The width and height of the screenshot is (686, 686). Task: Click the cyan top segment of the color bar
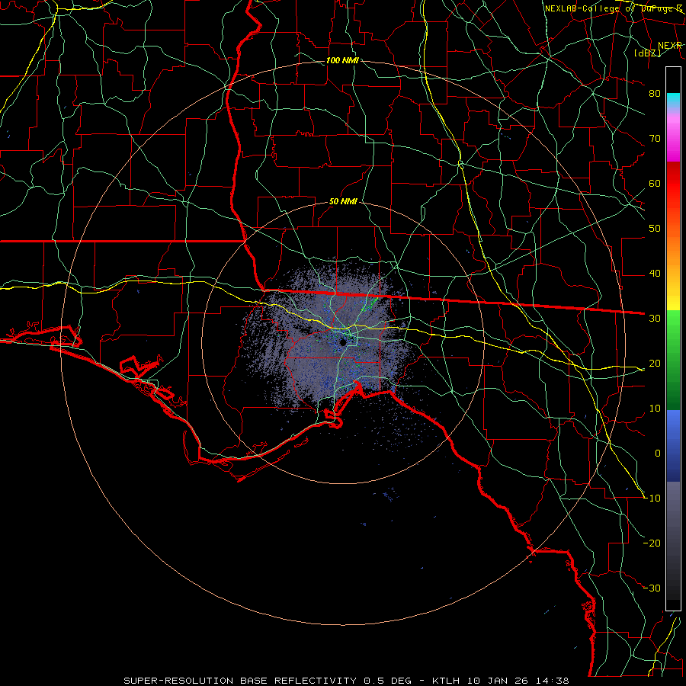(x=673, y=101)
